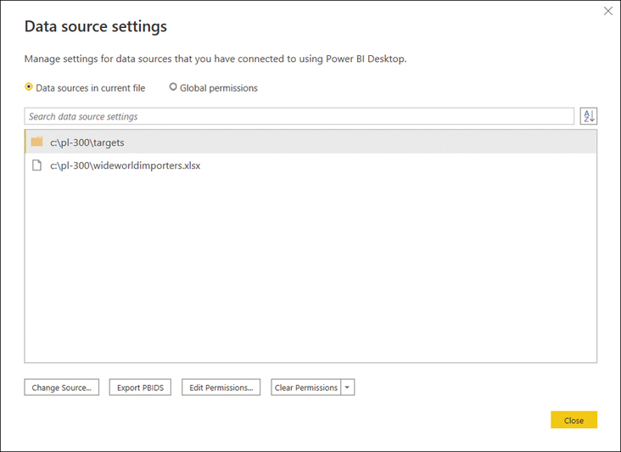This screenshot has height=452, width=621.
Task: Expand the Clear Permissions dropdown arrow
Action: [x=347, y=388]
